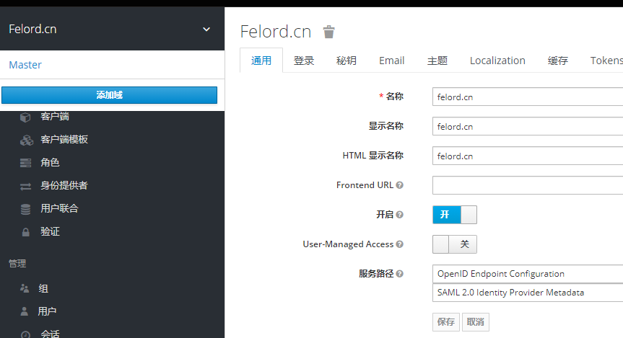Click the 客户端模板 cubes icon
The image size is (623, 338).
pyautogui.click(x=27, y=140)
